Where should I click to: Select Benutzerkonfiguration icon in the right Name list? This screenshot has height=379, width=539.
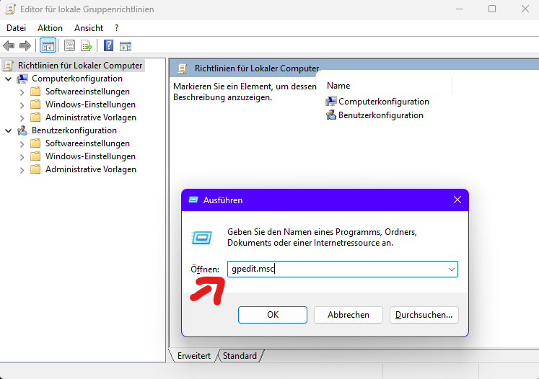(x=331, y=115)
